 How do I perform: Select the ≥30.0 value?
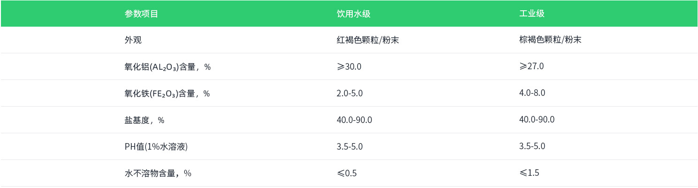[x=349, y=66]
